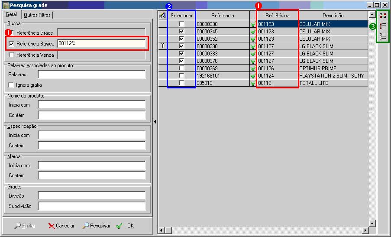Check the Selecionar box for reference 00000338

coord(181,24)
